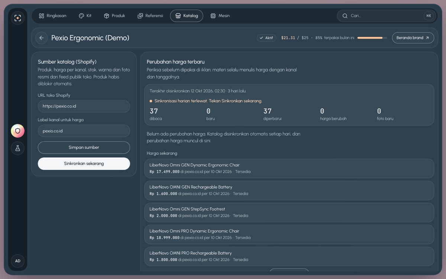Open the flask lab icon in sidebar

[17, 148]
